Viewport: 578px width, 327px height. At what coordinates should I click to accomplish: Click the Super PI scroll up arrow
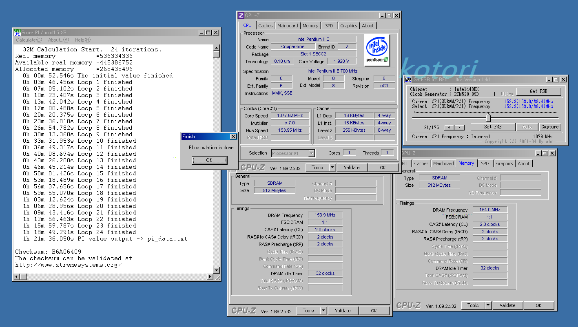tap(217, 48)
